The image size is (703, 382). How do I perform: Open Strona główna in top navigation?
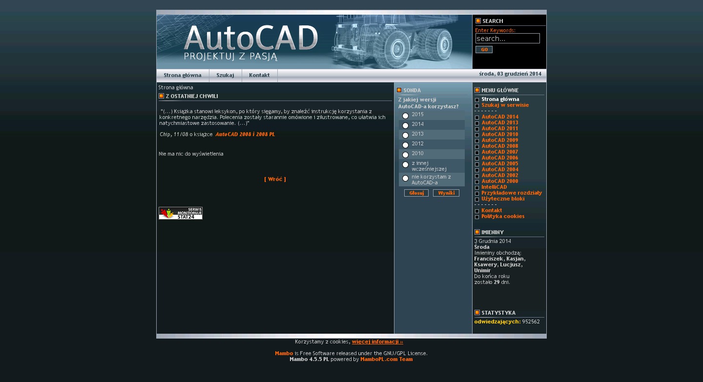(183, 76)
